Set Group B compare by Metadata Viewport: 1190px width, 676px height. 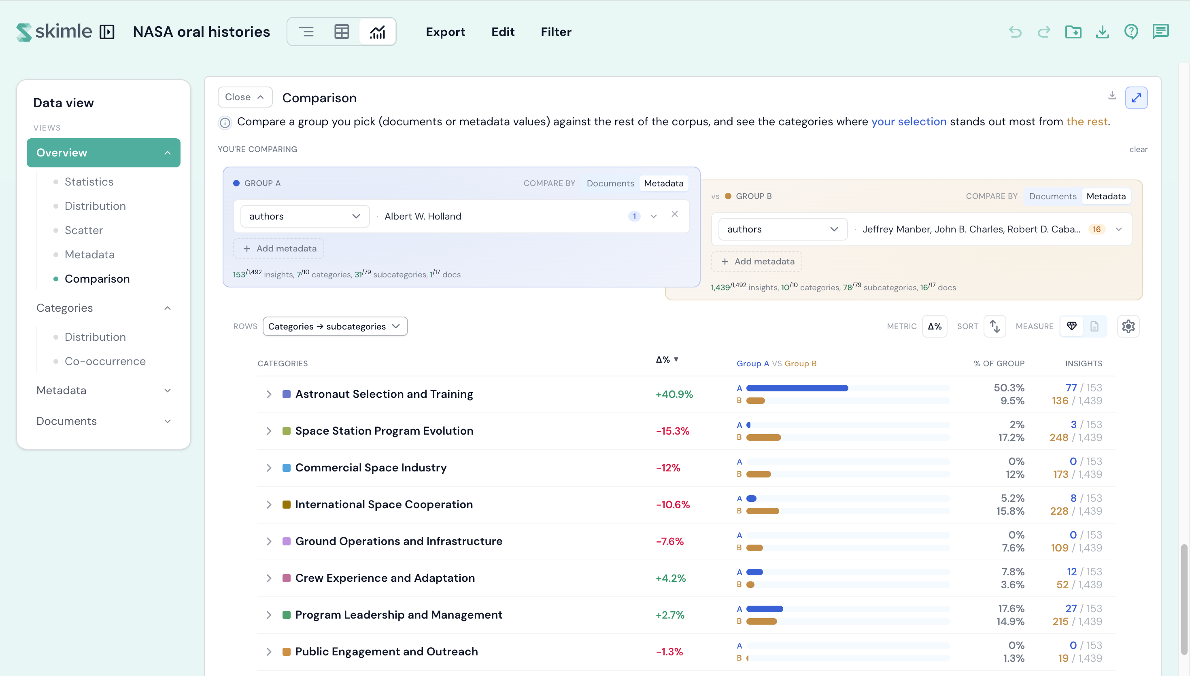[1106, 196]
